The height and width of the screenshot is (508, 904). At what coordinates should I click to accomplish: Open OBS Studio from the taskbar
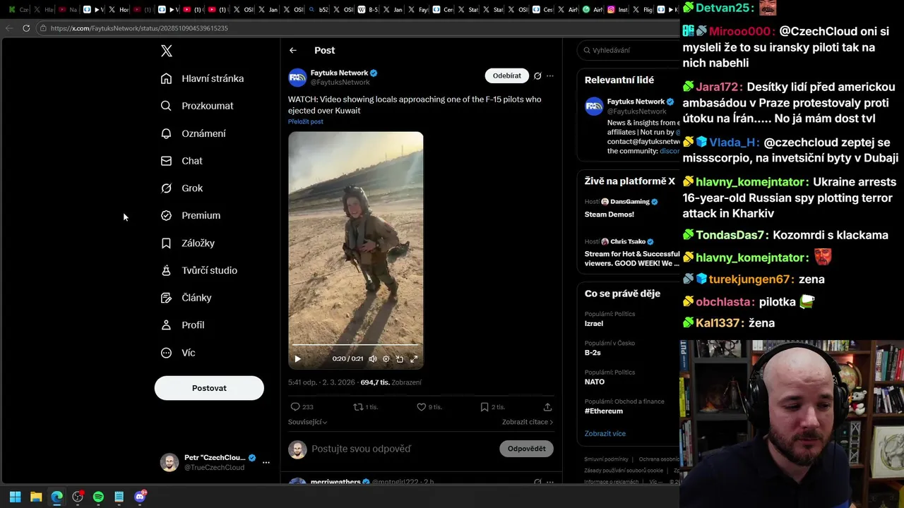click(78, 497)
